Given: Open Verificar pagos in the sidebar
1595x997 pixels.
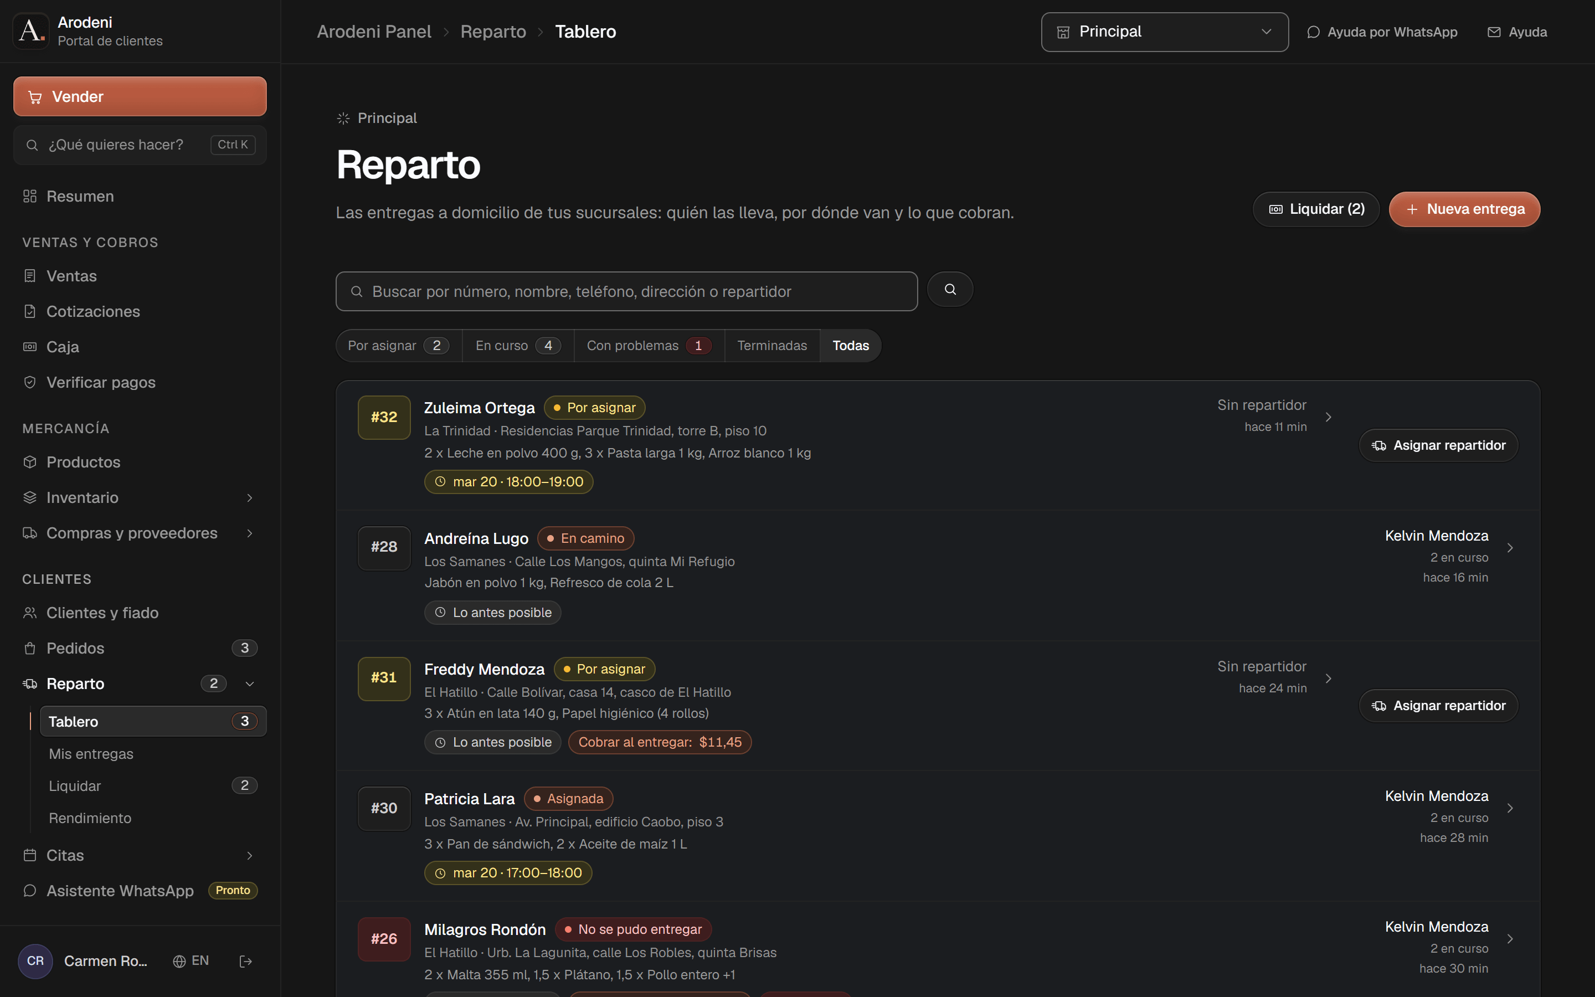Looking at the screenshot, I should tap(140, 382).
